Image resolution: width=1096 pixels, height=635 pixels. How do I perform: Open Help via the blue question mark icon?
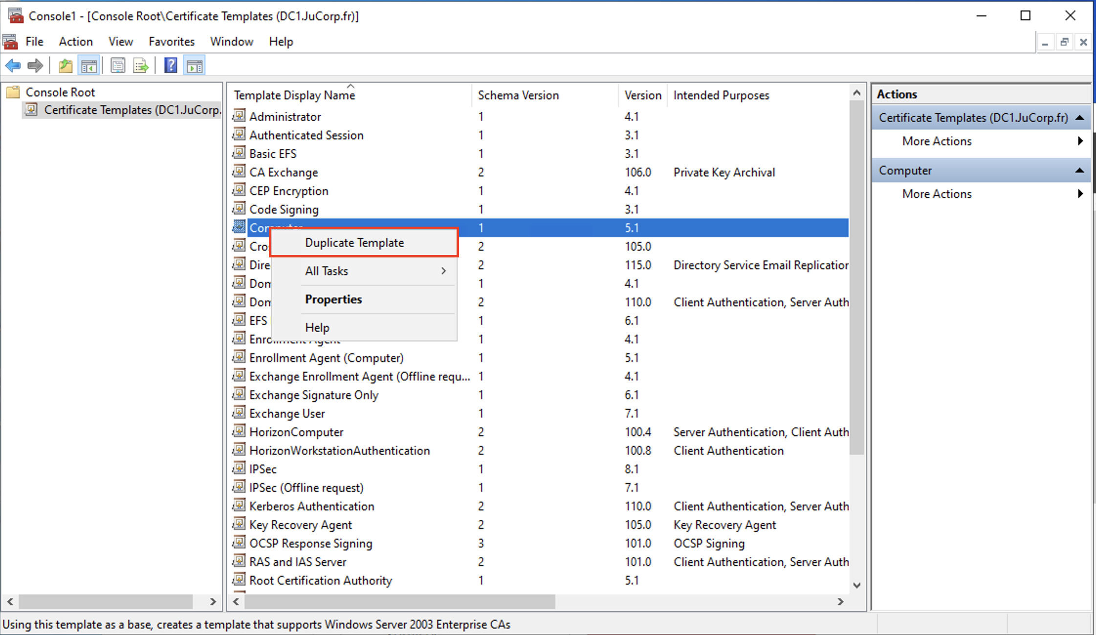(x=171, y=65)
